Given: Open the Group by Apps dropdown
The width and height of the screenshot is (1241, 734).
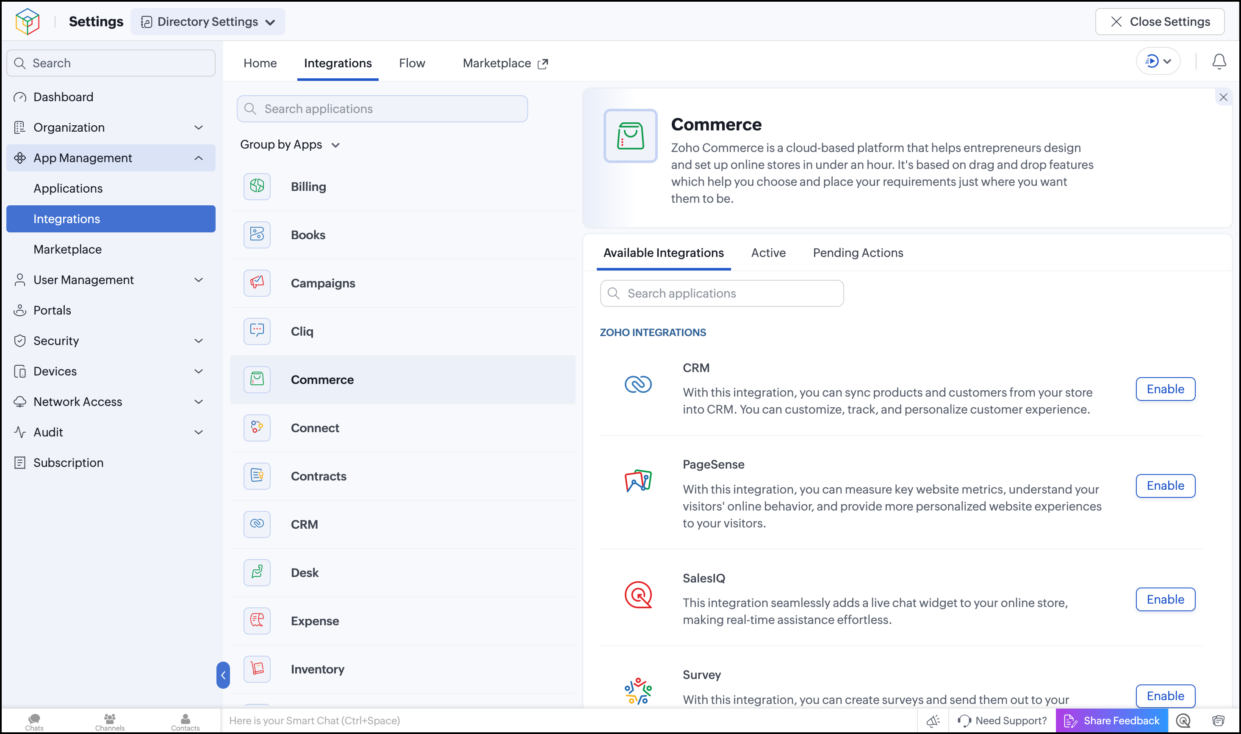Looking at the screenshot, I should pos(290,144).
